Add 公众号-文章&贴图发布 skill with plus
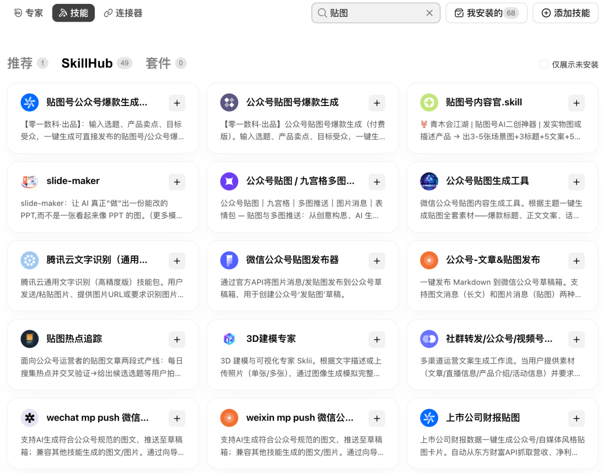Viewport: 603px width, 473px height. 576,261
